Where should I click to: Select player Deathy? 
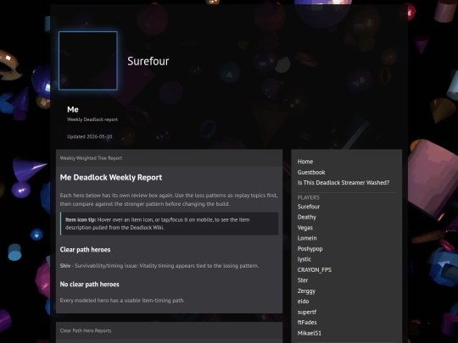click(x=307, y=218)
